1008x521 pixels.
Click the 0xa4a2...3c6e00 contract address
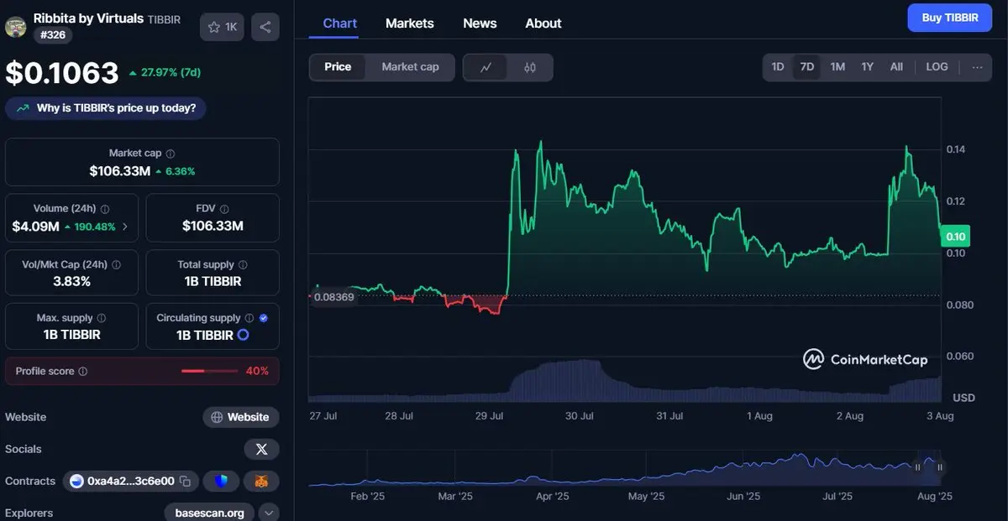(130, 481)
